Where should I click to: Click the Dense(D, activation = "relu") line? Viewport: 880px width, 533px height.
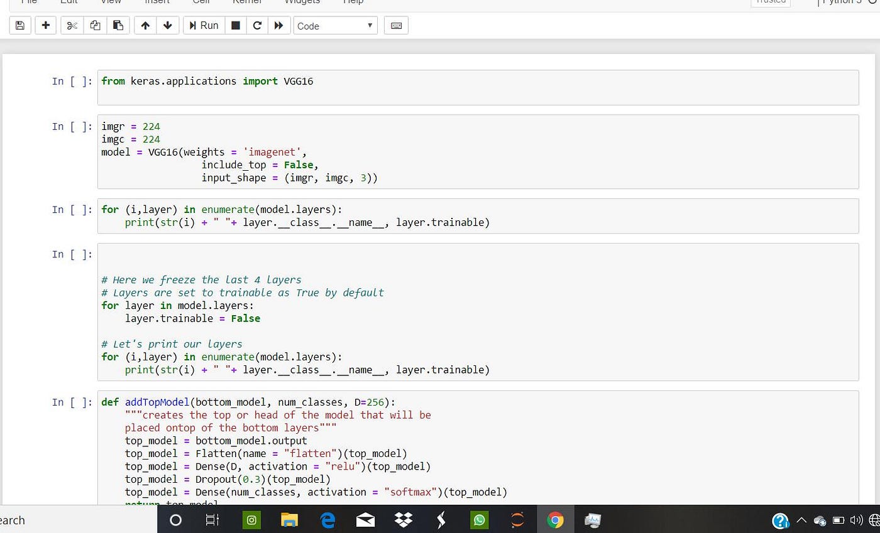tap(278, 466)
